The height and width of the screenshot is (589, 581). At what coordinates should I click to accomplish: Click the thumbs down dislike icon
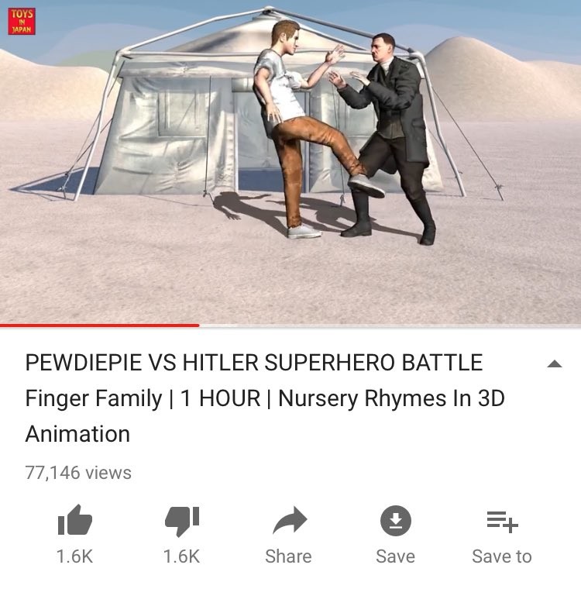[x=182, y=521]
